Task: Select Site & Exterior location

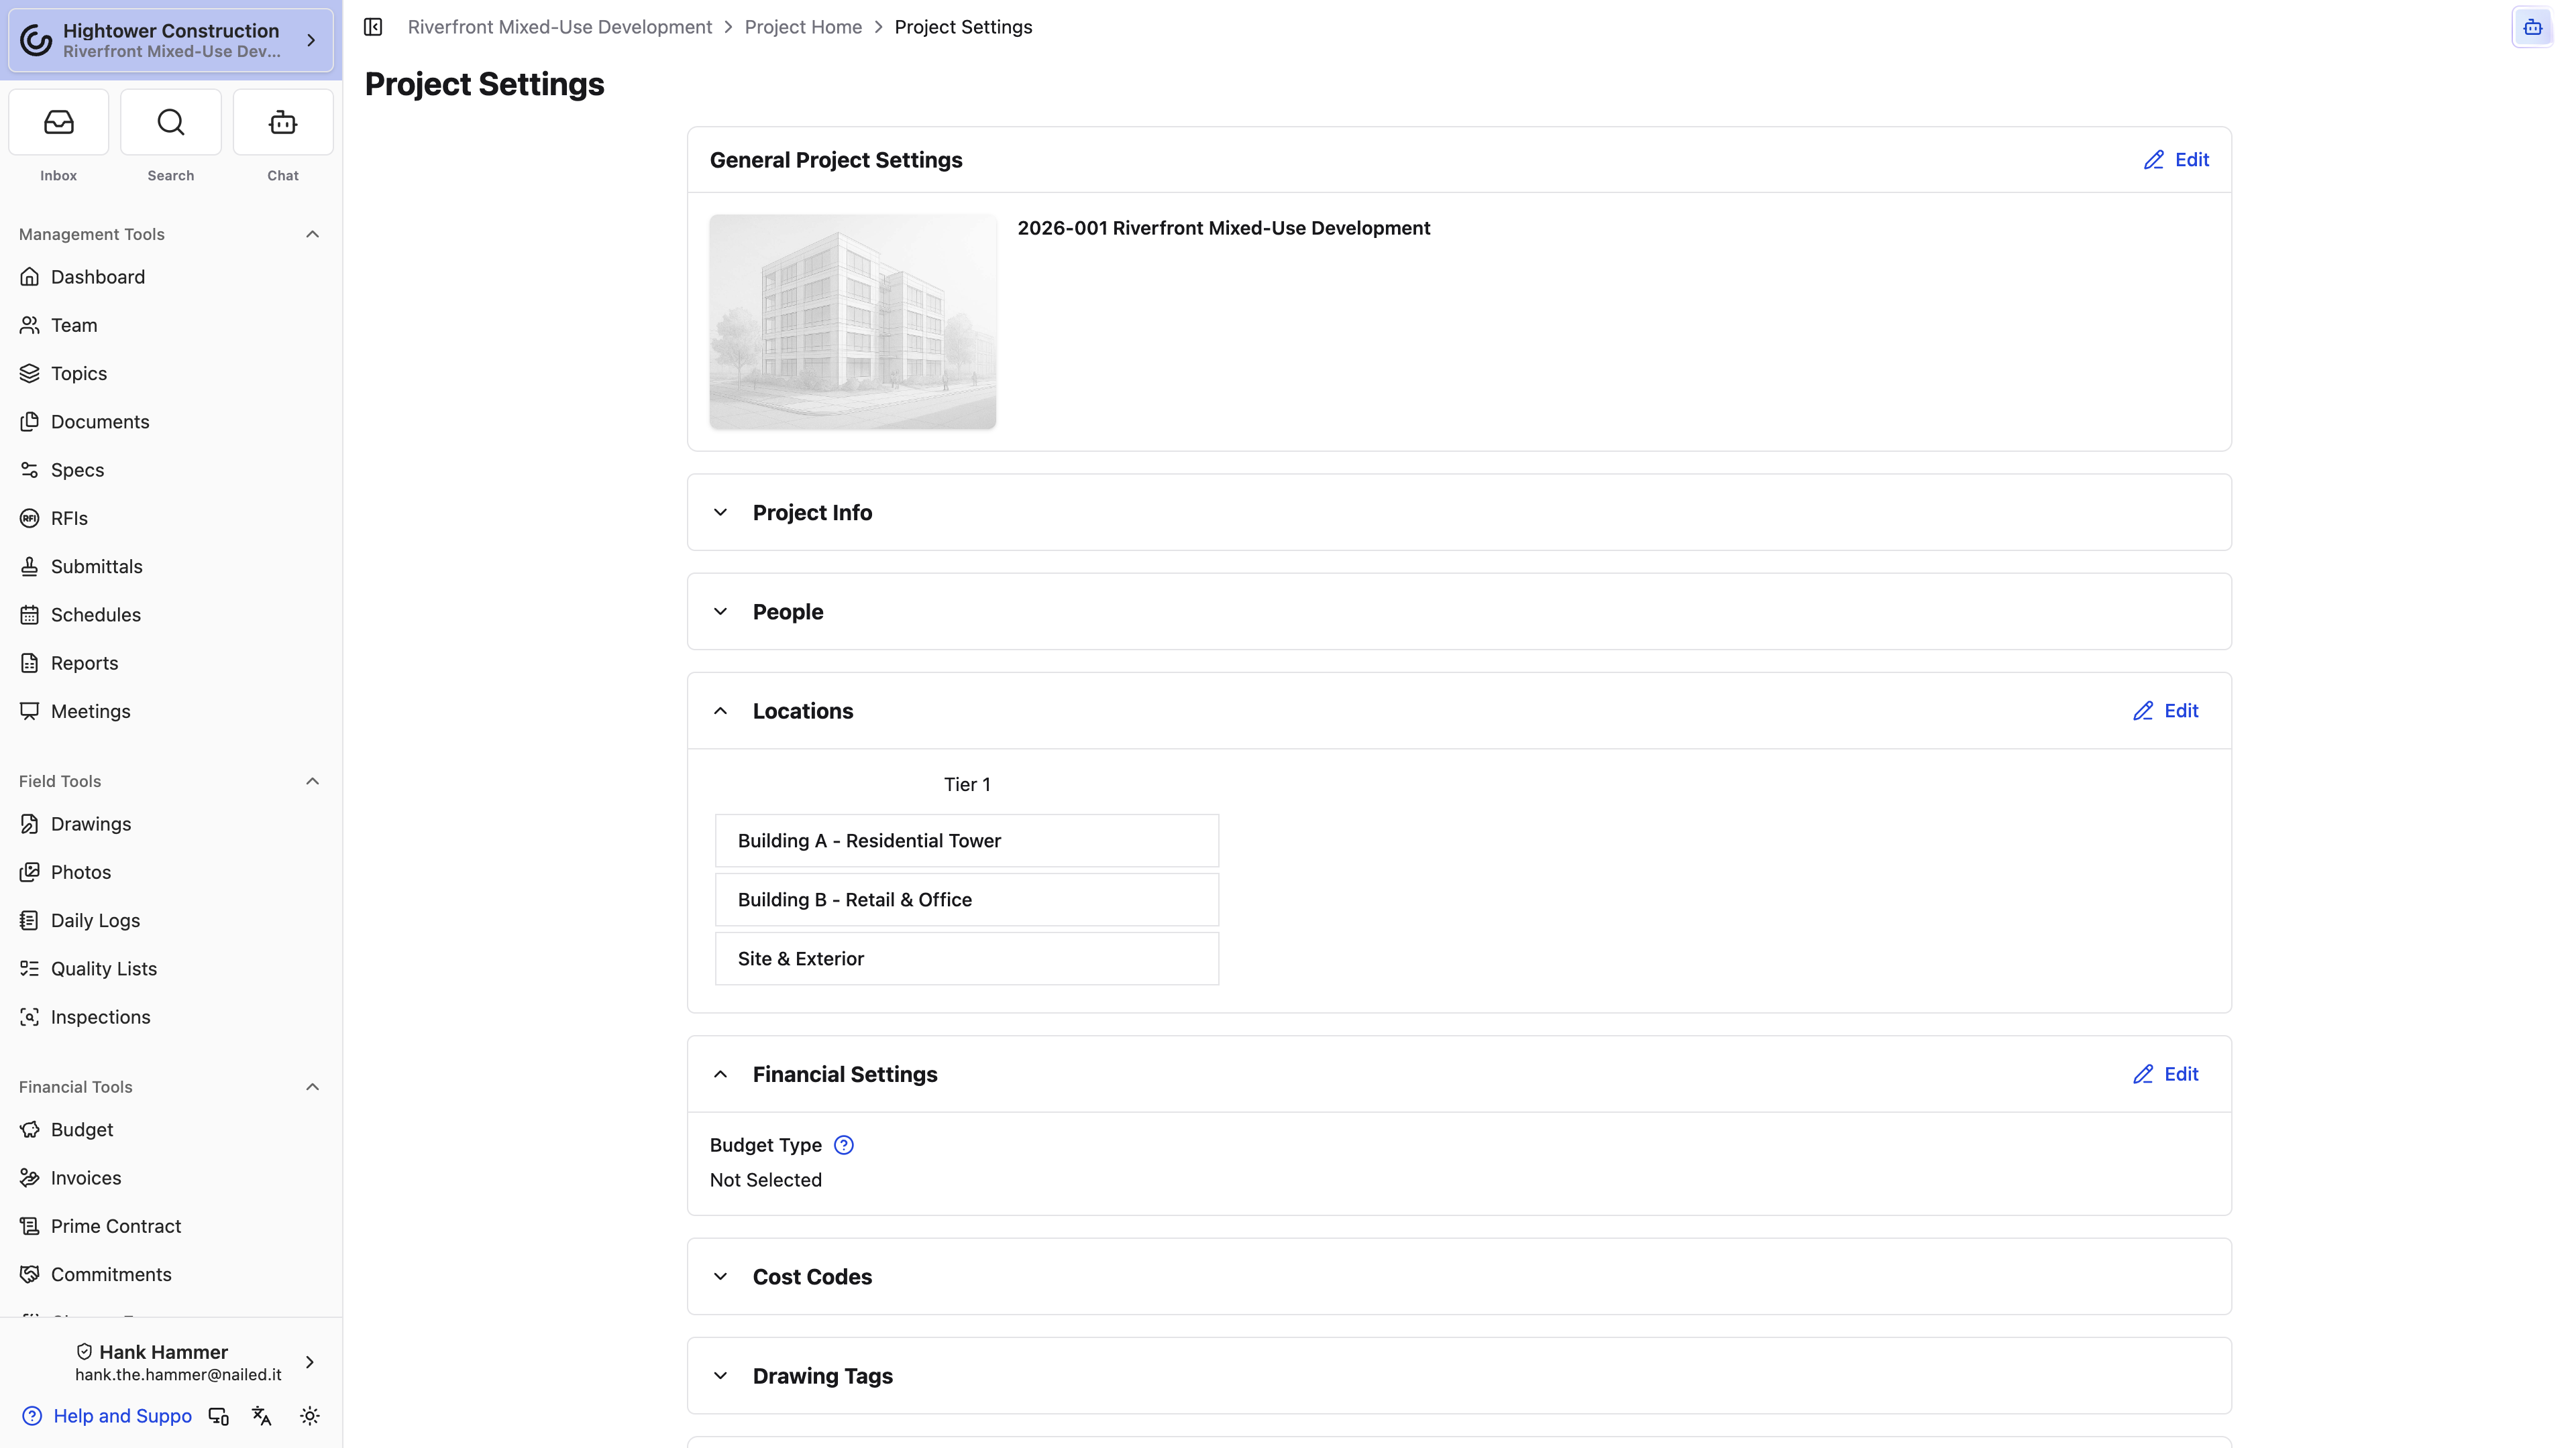Action: 967,959
